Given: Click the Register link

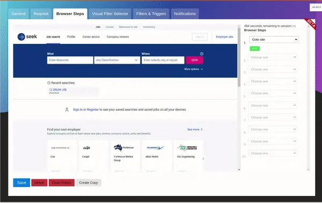Looking at the screenshot, I should tap(93, 110).
